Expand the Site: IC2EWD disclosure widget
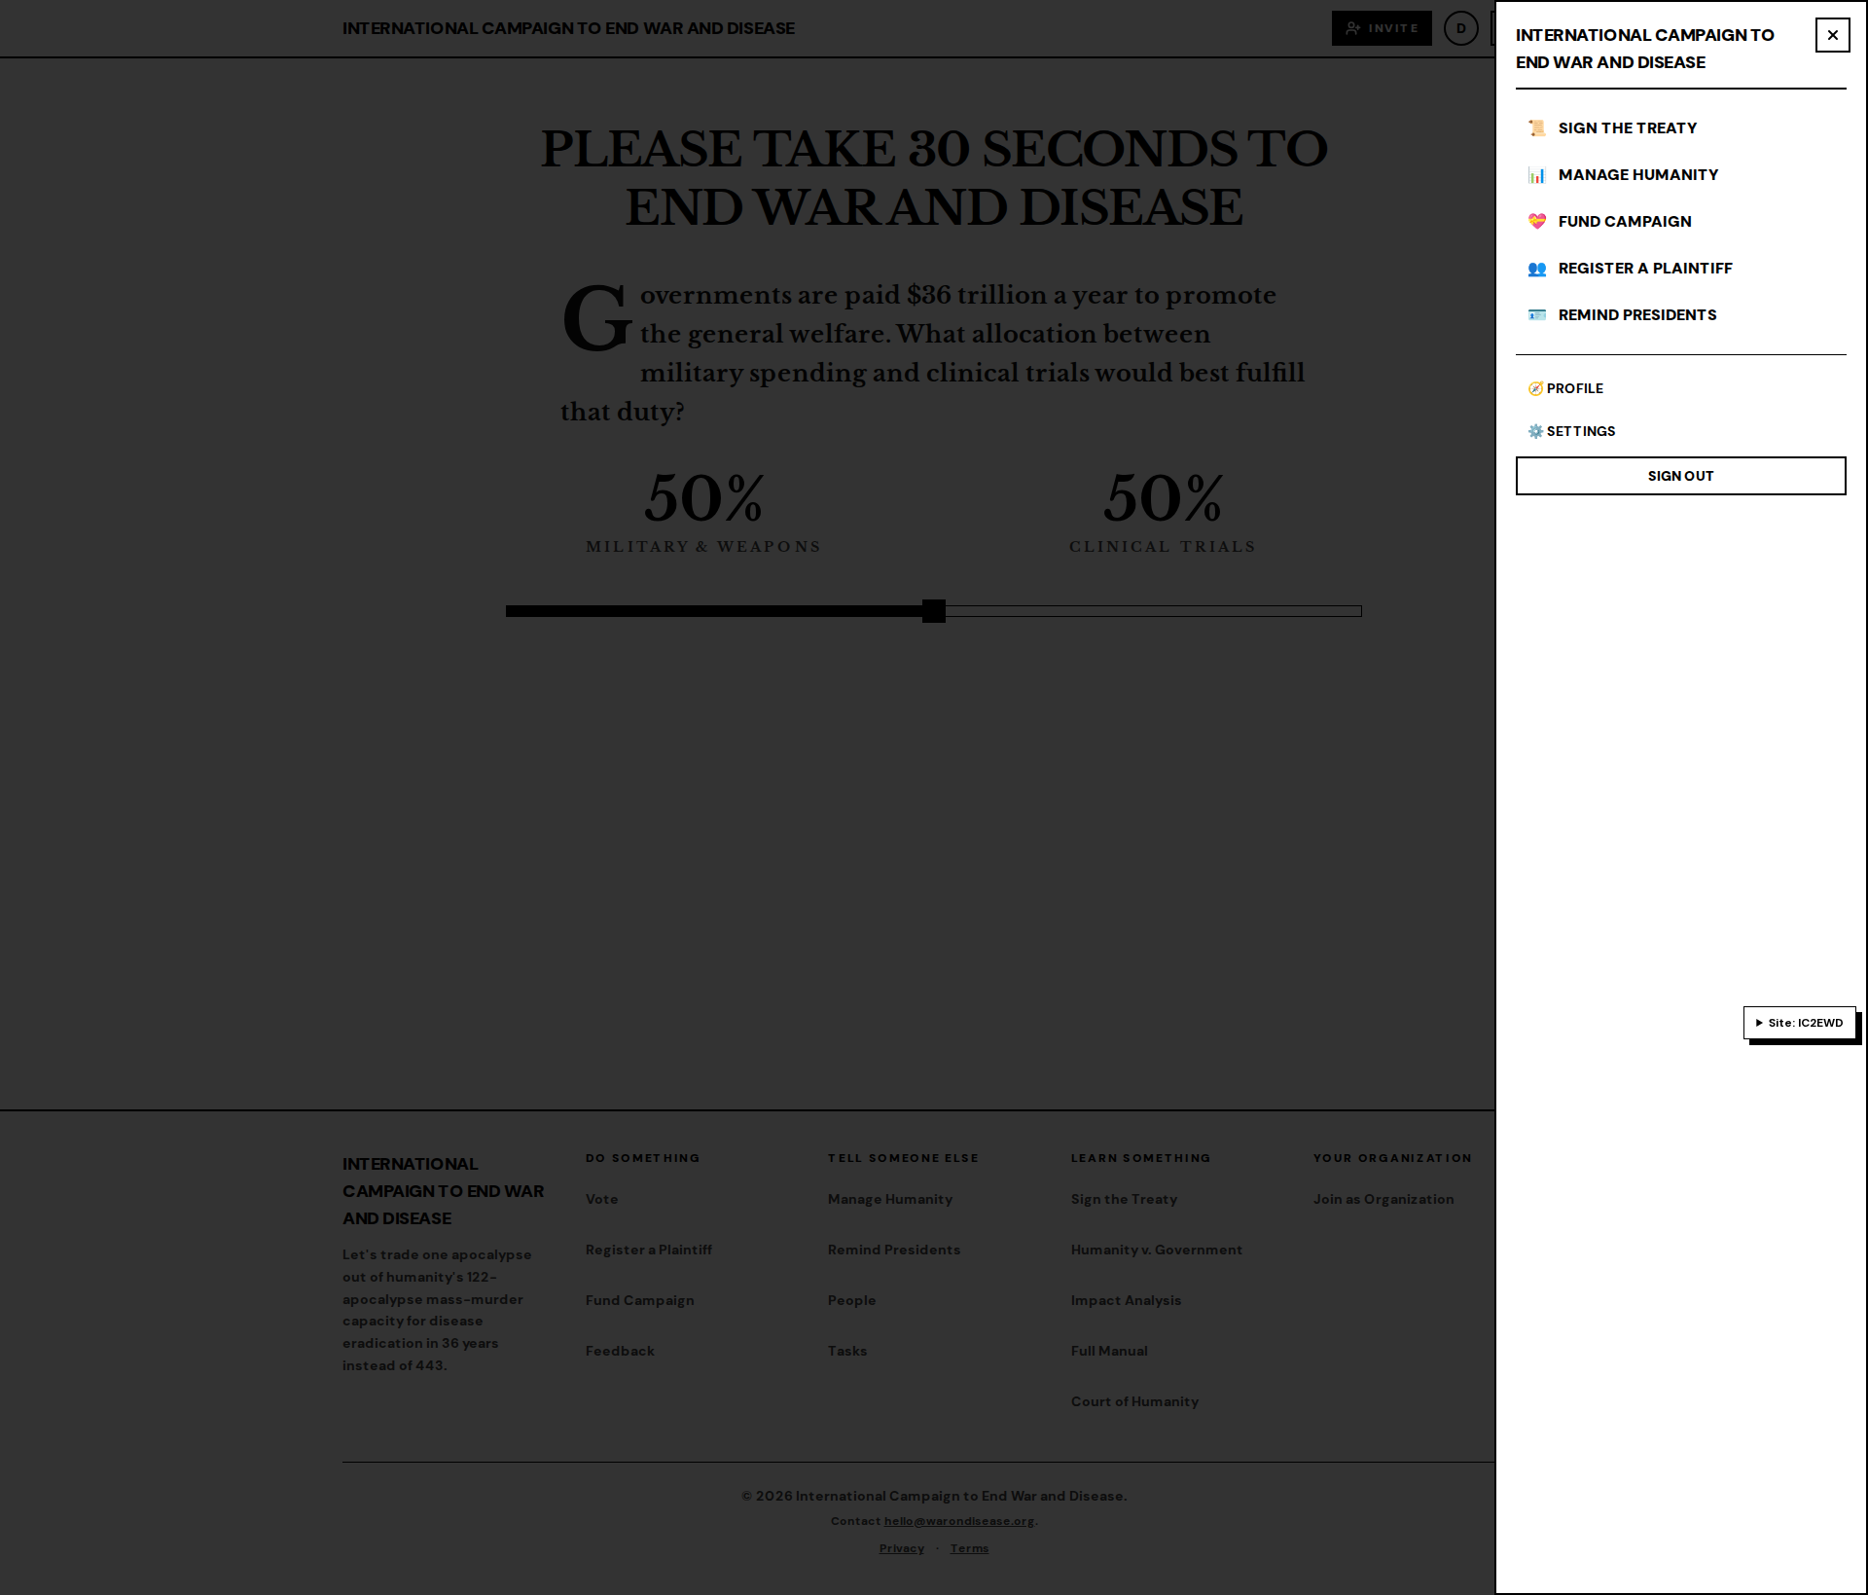 1799,1023
